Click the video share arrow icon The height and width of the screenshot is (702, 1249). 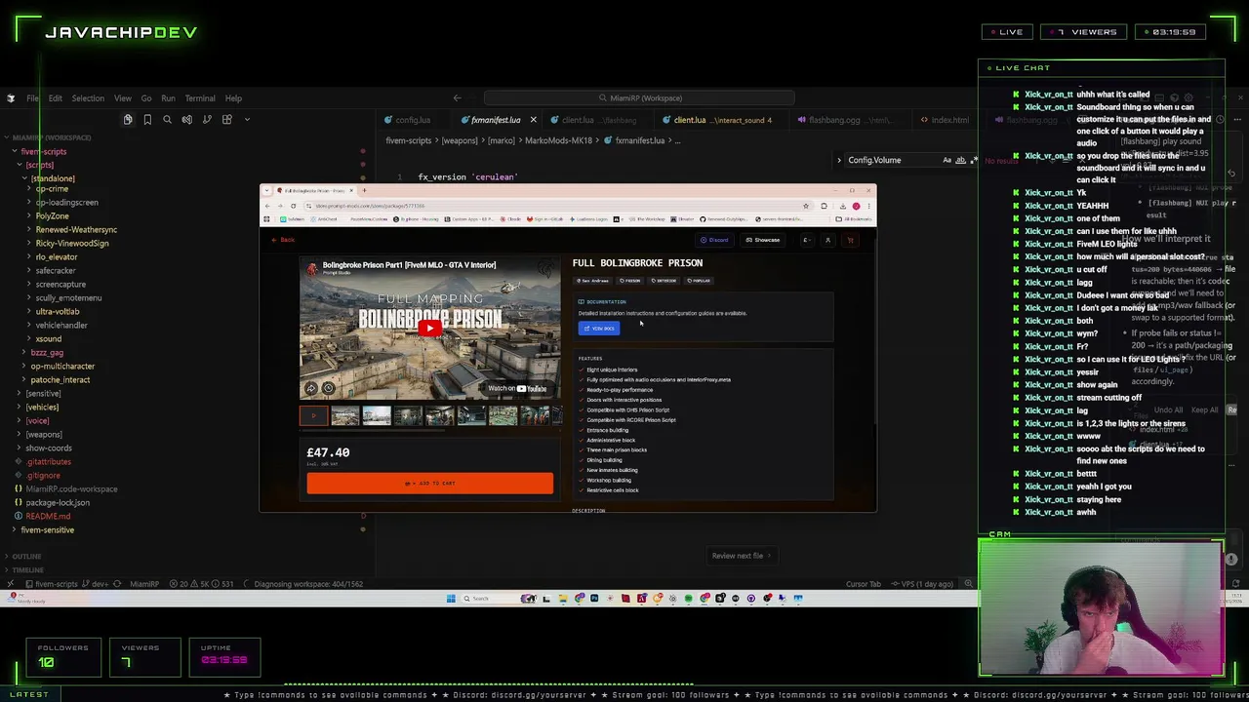click(x=311, y=388)
